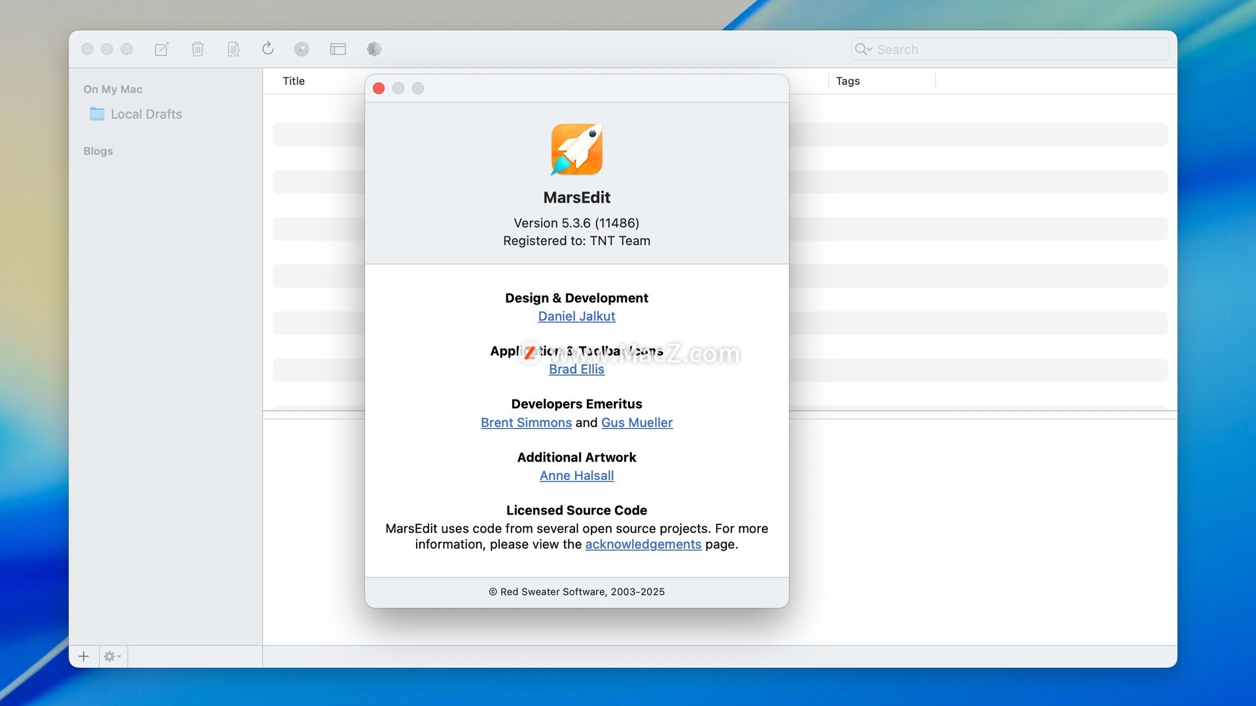Click the Red Sweater Software copyright text
The height and width of the screenshot is (706, 1256).
[x=576, y=592]
